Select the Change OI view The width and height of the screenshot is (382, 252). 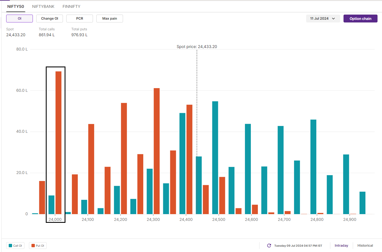49,19
